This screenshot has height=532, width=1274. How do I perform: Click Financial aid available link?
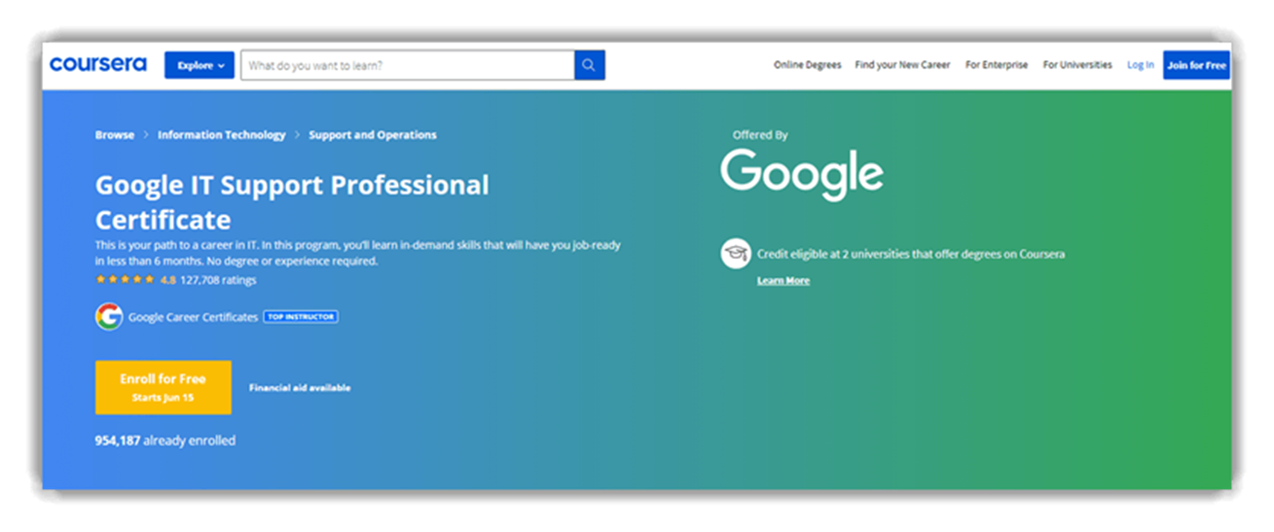tap(300, 388)
